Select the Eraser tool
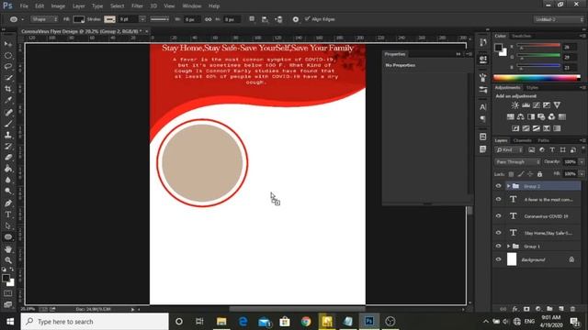 click(8, 158)
